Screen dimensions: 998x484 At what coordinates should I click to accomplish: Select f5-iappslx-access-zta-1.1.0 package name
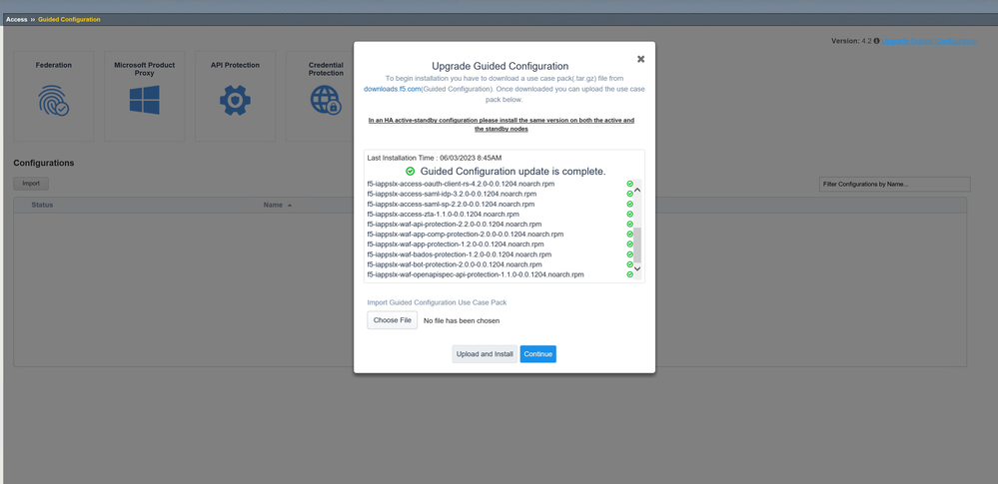pyautogui.click(x=443, y=215)
